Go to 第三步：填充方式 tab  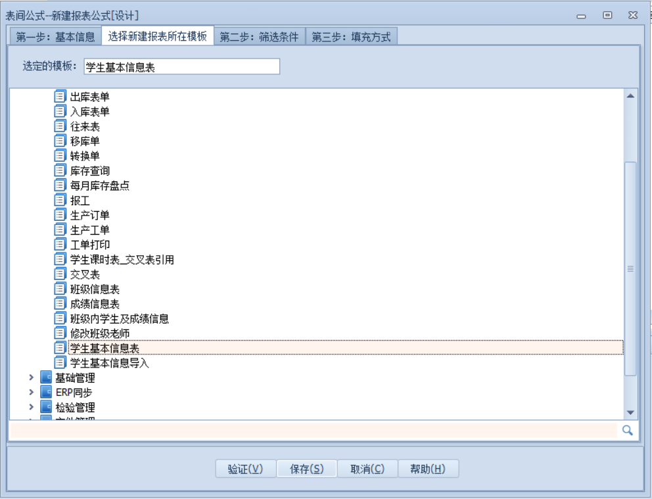click(351, 37)
